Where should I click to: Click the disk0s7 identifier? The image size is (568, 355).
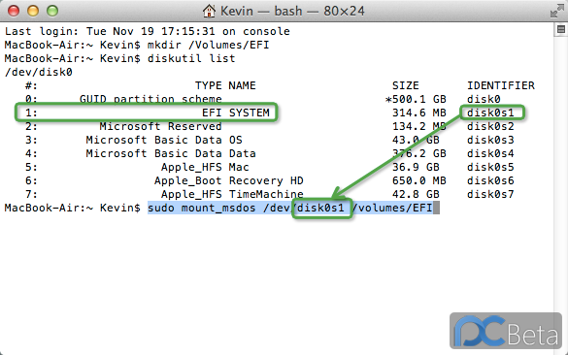[x=490, y=194]
